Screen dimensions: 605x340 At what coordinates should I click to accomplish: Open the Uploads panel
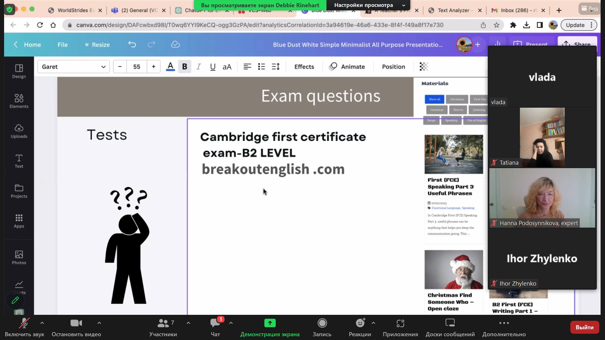point(19,131)
